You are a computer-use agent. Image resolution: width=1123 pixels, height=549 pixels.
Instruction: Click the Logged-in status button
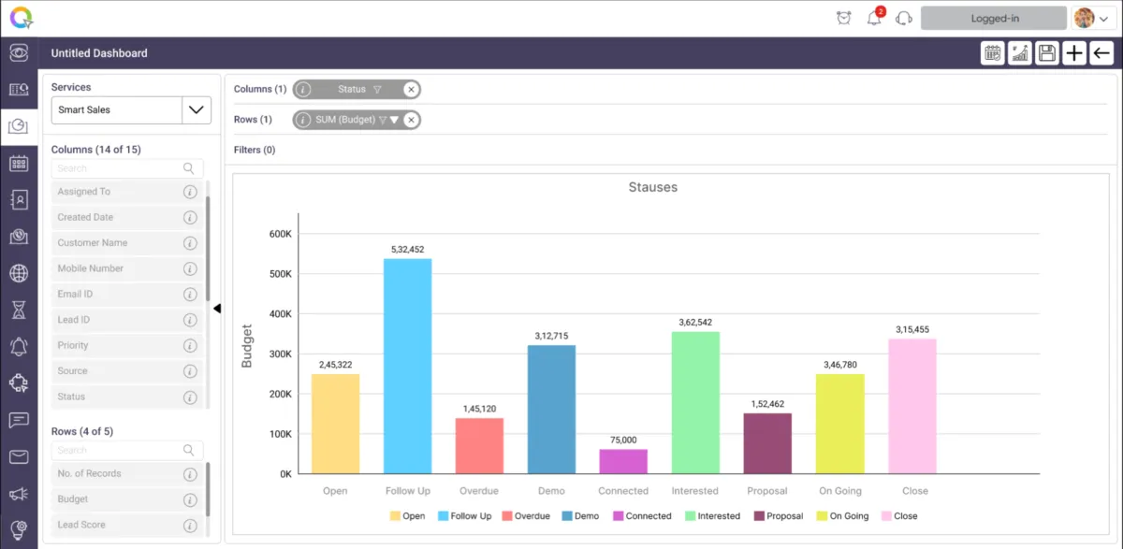pyautogui.click(x=994, y=18)
